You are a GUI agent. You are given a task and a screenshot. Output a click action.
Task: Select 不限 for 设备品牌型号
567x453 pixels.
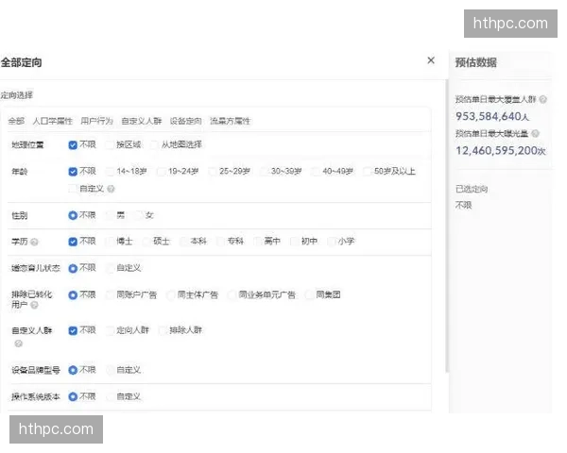coord(73,370)
